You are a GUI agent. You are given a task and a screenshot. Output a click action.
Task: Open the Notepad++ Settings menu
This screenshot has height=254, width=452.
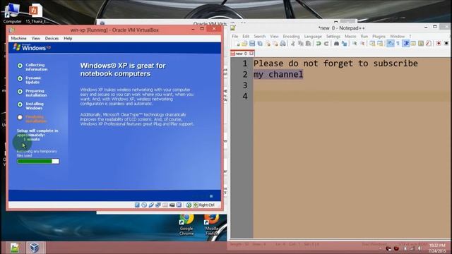(333, 36)
